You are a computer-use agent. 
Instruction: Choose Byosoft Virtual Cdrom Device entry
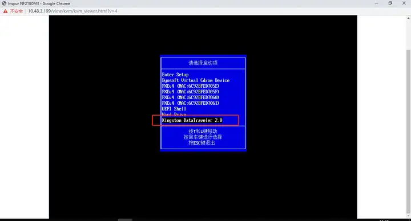coord(196,80)
